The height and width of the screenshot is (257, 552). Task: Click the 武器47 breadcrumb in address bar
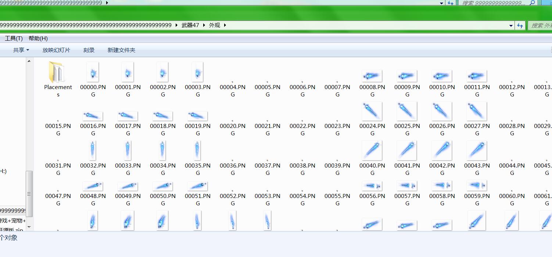[190, 25]
